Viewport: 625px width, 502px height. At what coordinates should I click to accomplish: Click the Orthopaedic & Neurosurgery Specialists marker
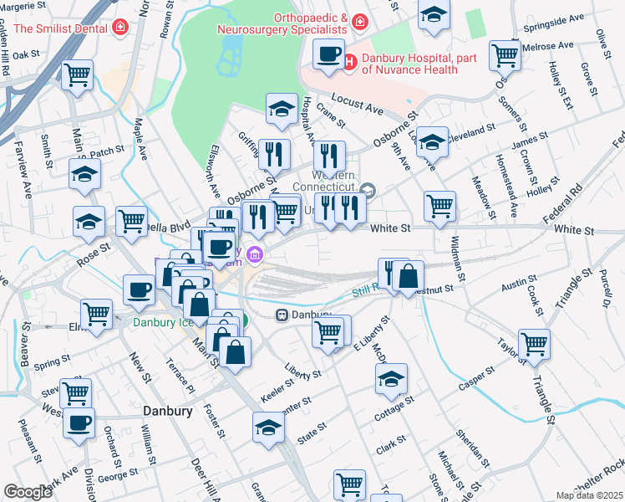coord(360,22)
